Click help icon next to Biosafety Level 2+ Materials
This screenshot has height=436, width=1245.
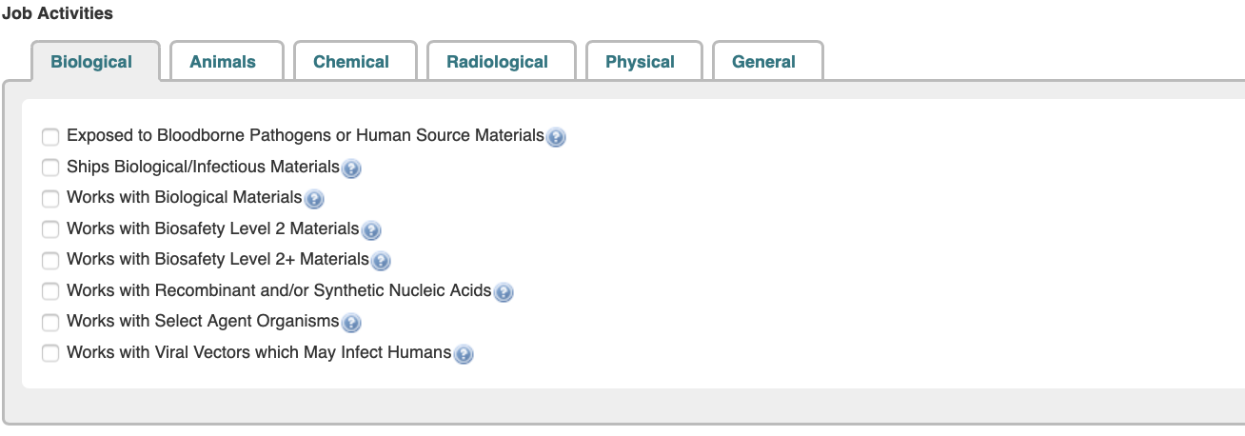[x=381, y=261]
